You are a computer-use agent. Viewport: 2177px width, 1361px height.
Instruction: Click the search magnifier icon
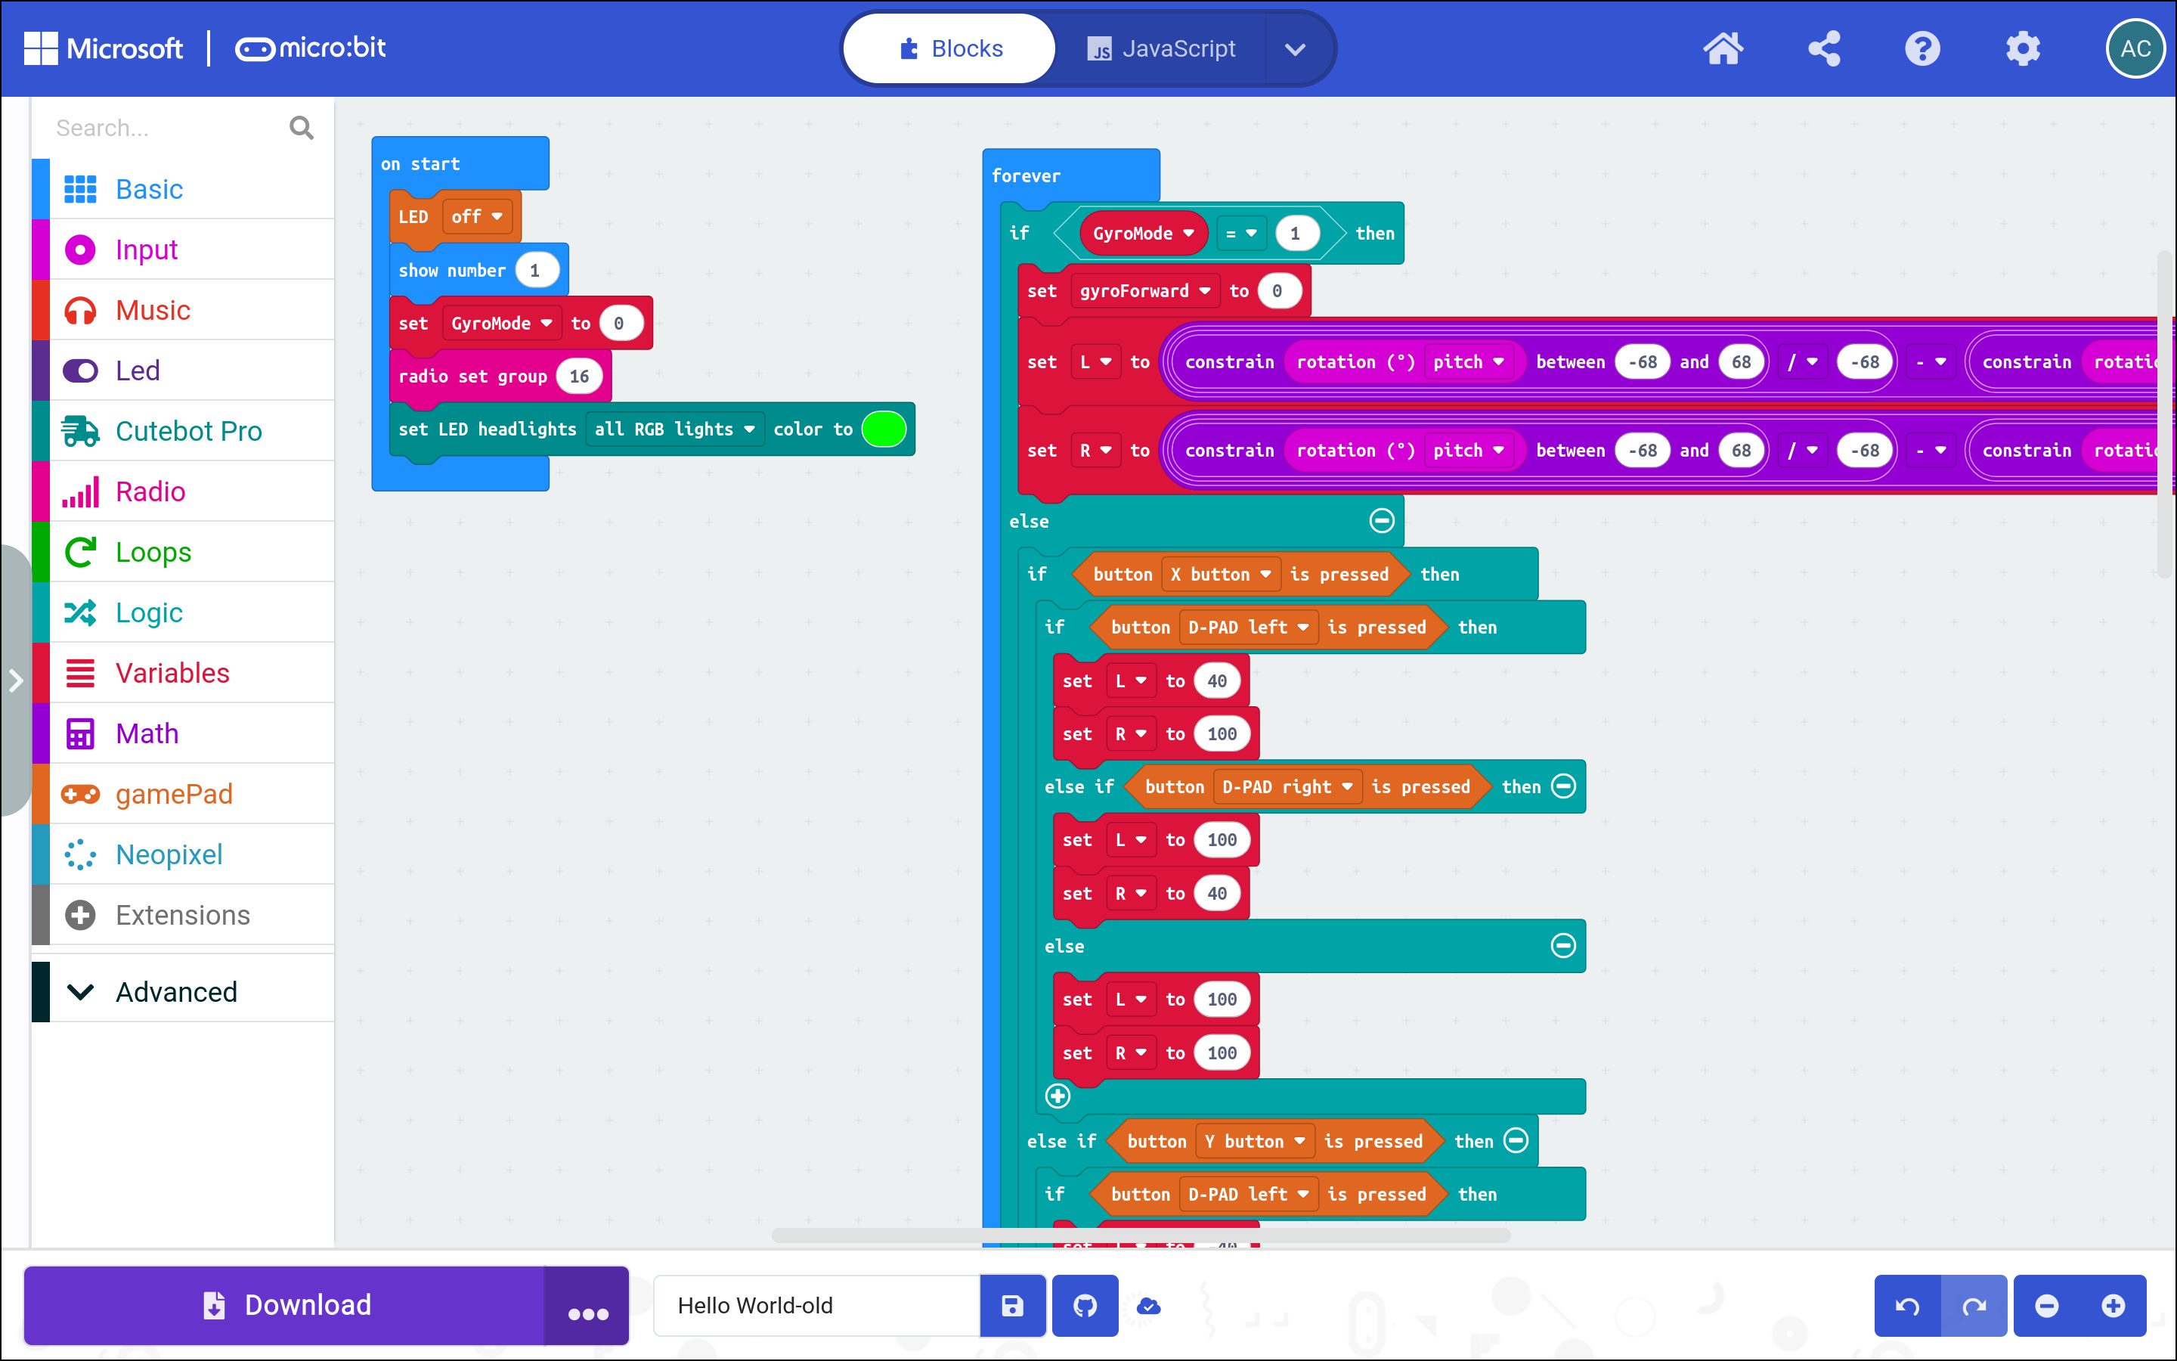[302, 128]
